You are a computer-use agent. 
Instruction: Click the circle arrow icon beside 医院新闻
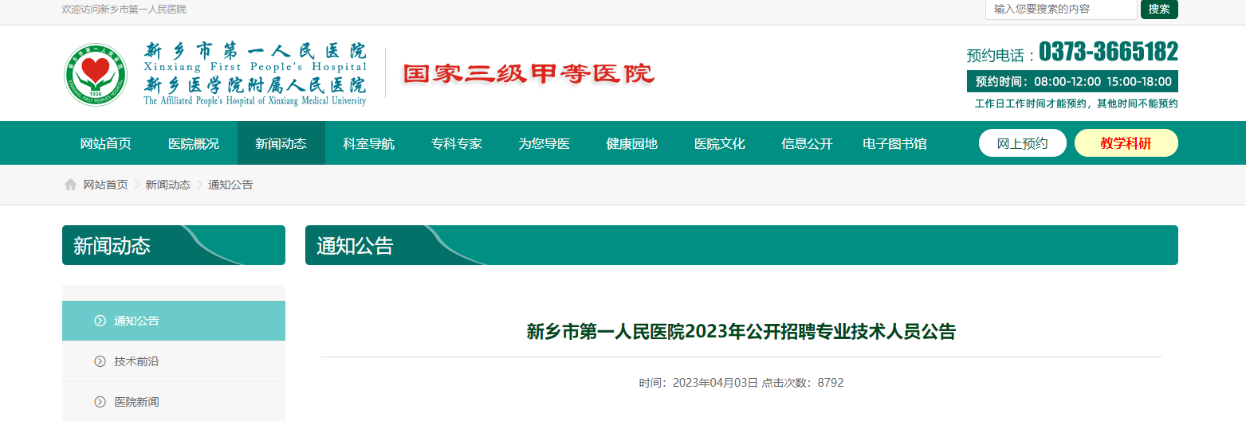pos(100,402)
